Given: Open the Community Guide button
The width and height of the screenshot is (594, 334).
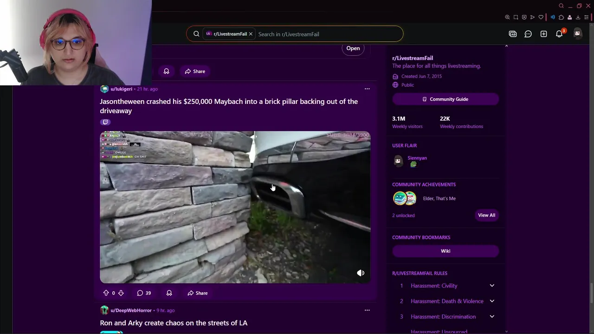Looking at the screenshot, I should click(x=445, y=99).
